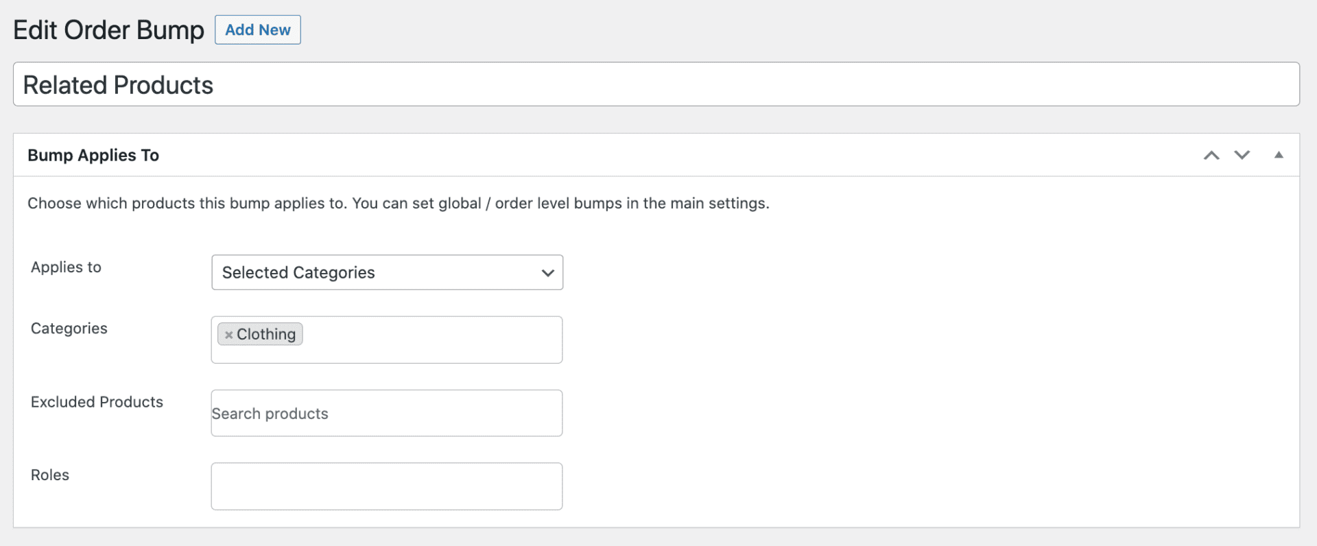Click the Bump Applies To heading

[93, 155]
